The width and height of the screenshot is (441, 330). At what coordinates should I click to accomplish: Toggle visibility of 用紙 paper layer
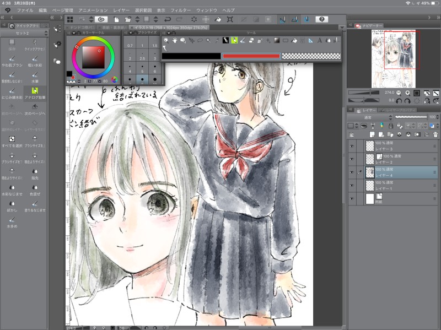point(352,199)
